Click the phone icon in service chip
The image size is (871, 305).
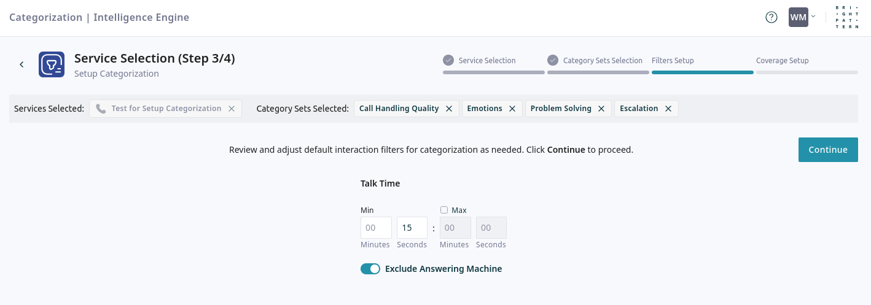pyautogui.click(x=101, y=109)
